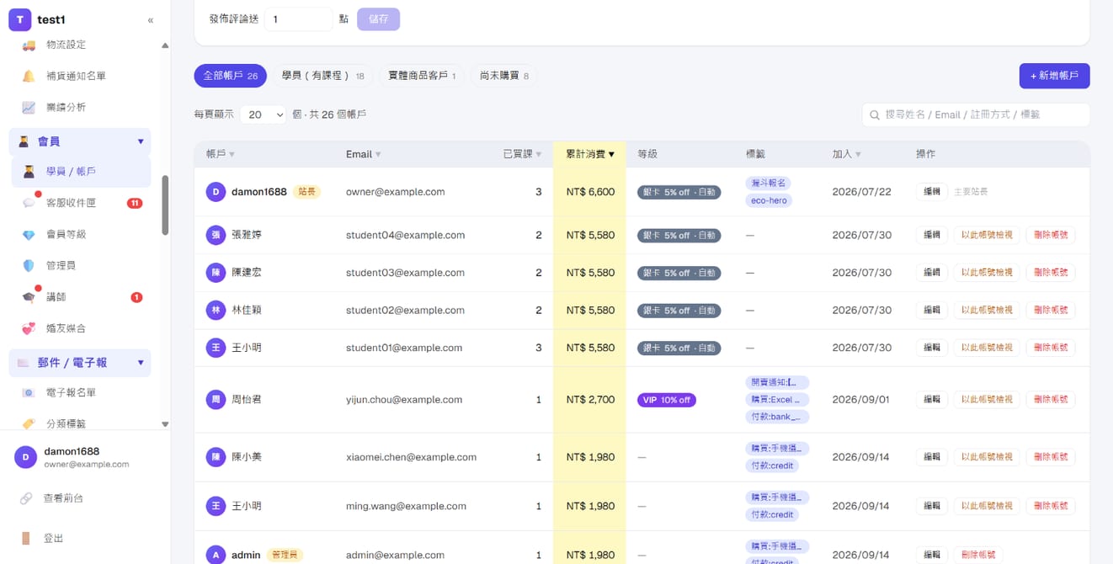
Task: Click 周怡君's avatar circle
Action: [x=216, y=399]
